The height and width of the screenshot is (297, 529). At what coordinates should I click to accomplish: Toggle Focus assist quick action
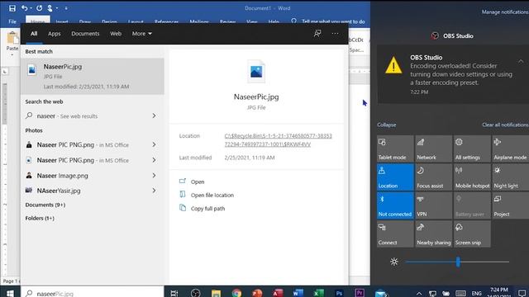pos(433,177)
